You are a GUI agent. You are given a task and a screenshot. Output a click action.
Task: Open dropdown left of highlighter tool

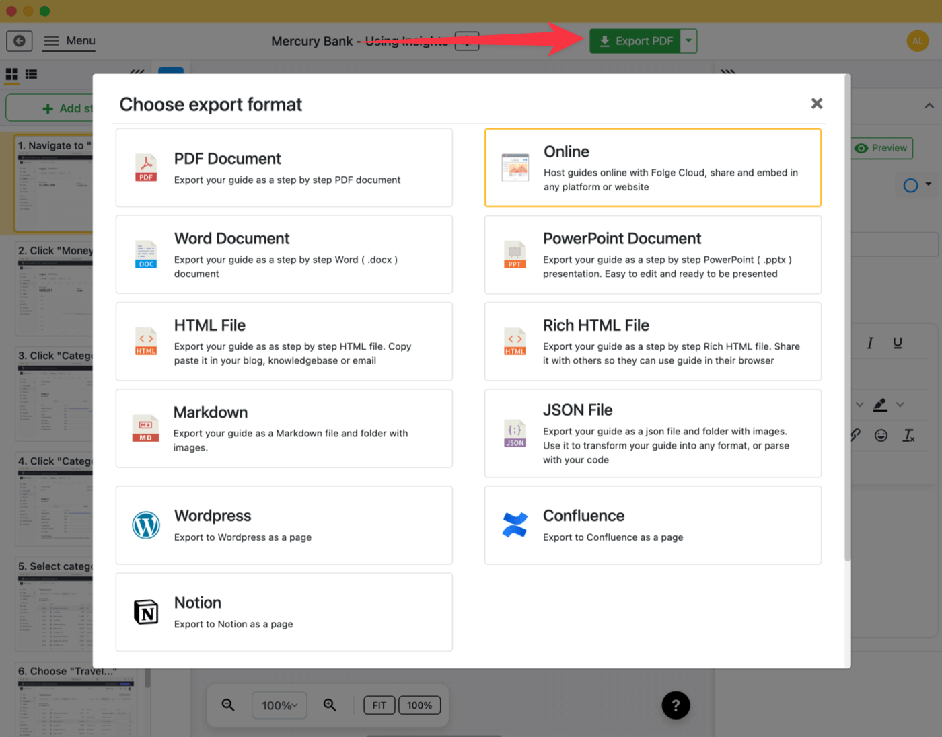[x=859, y=405]
